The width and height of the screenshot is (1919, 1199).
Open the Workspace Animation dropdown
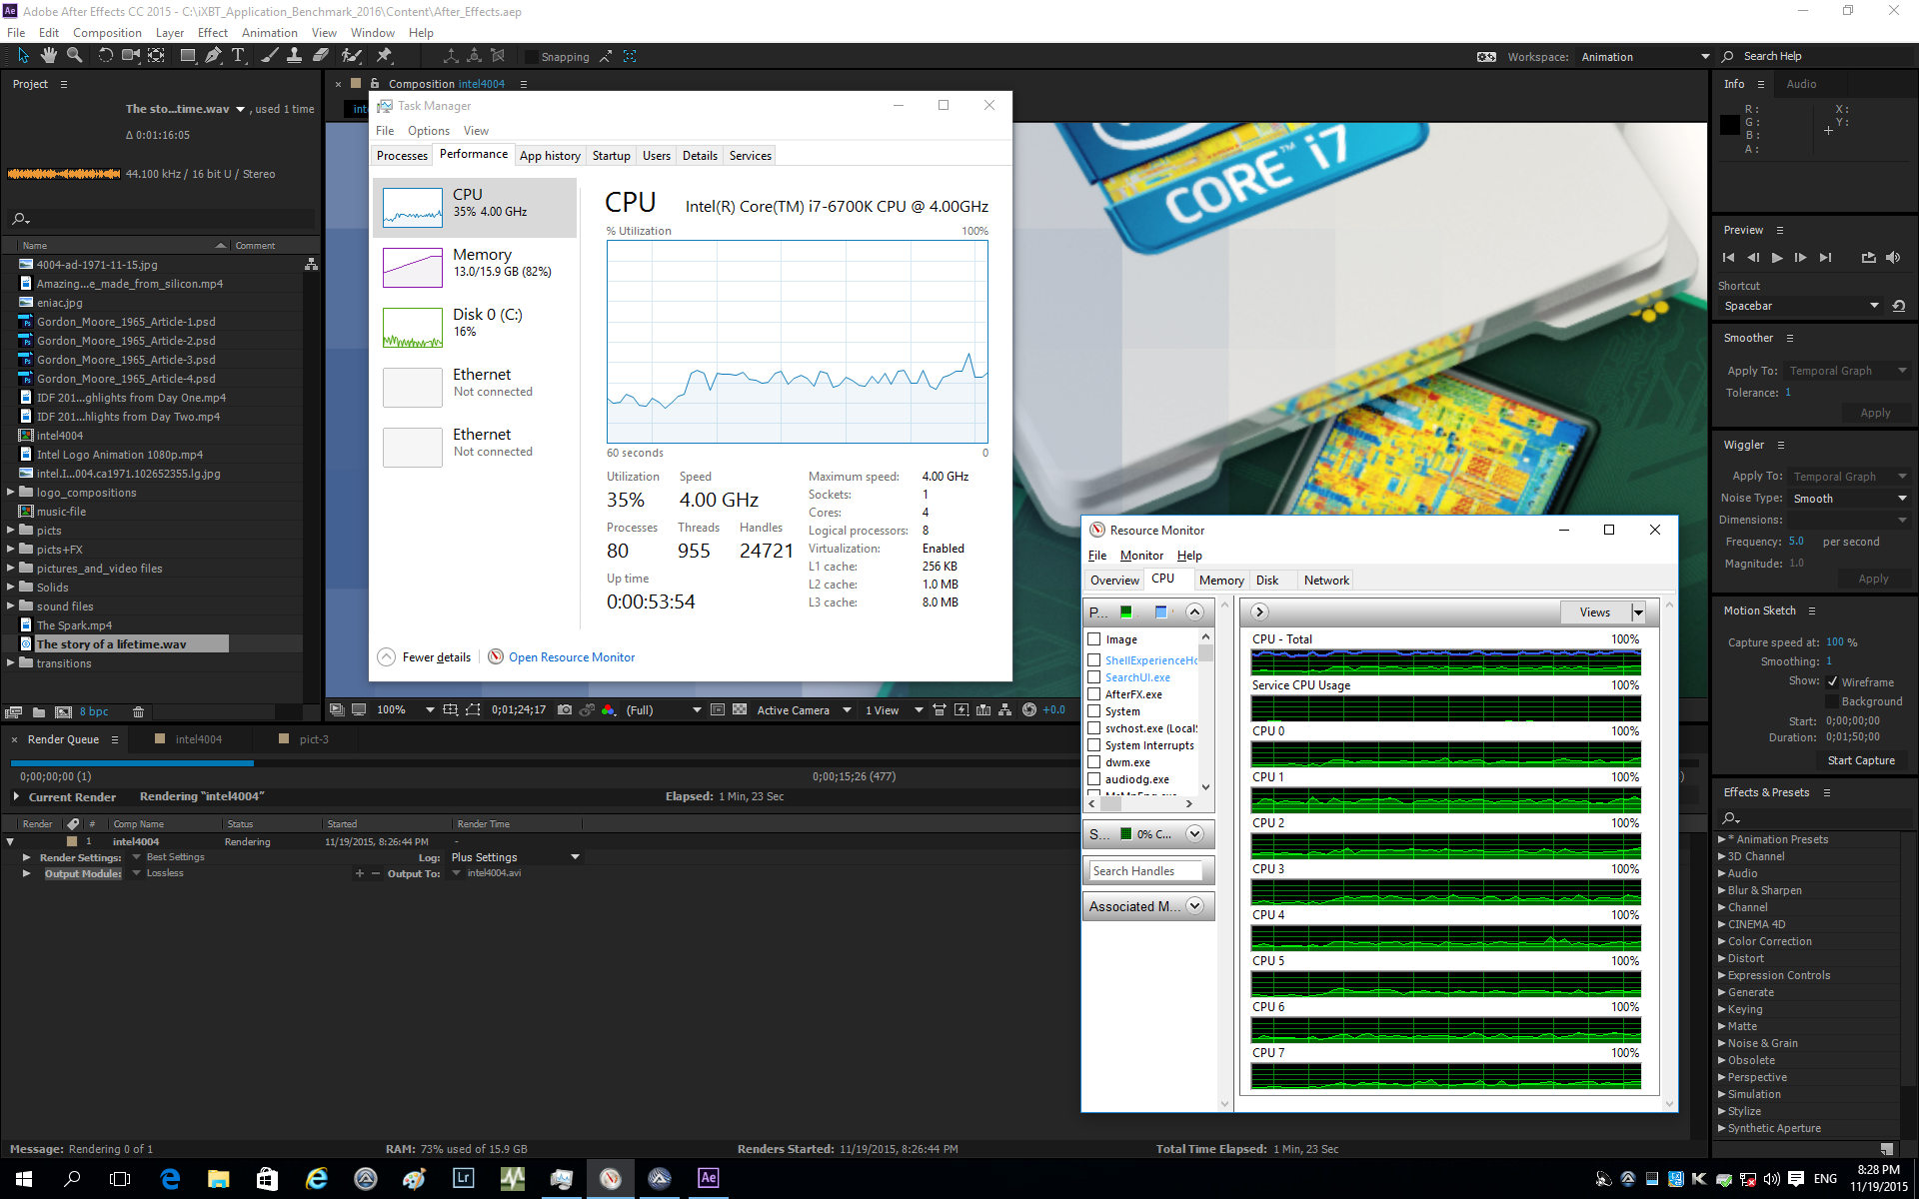(1645, 57)
